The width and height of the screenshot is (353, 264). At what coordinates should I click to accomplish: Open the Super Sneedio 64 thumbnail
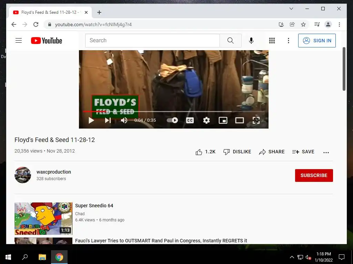(x=43, y=218)
